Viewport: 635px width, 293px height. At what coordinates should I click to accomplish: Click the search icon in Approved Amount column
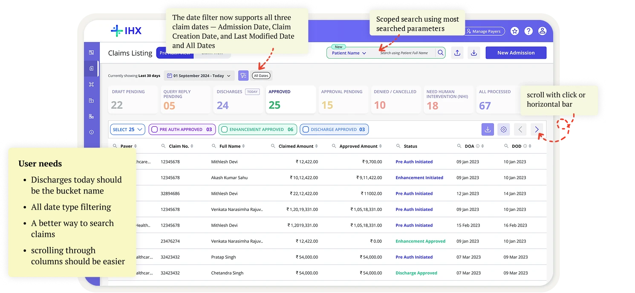pos(334,146)
